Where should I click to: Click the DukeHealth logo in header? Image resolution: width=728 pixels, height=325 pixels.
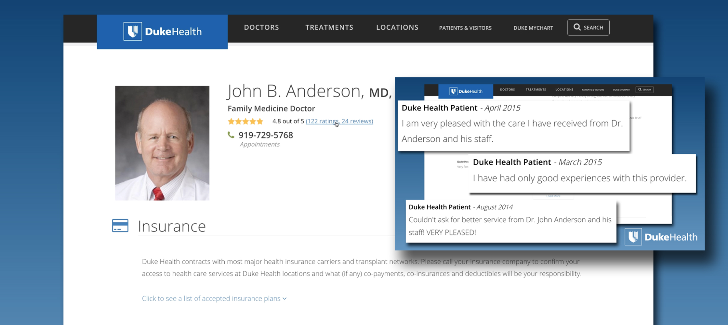162,32
